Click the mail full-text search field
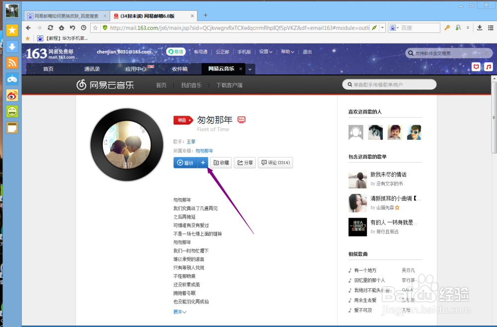 pos(449,53)
